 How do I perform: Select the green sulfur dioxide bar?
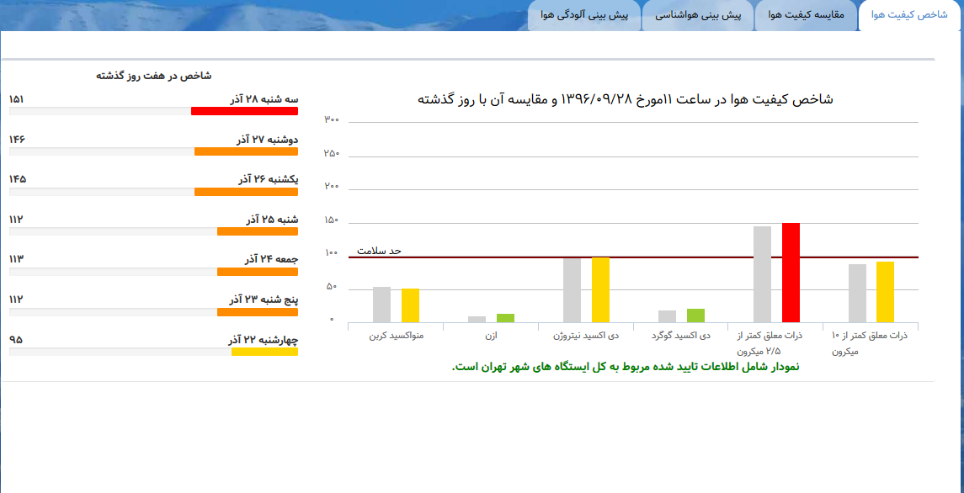695,315
